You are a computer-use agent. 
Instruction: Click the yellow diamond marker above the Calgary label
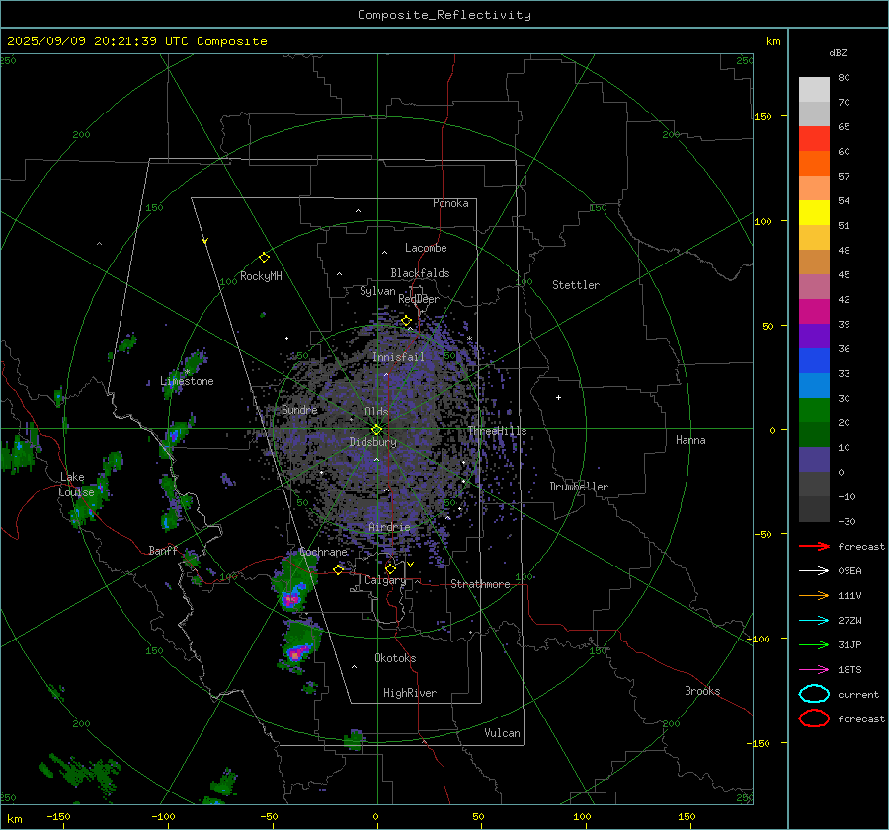(390, 568)
